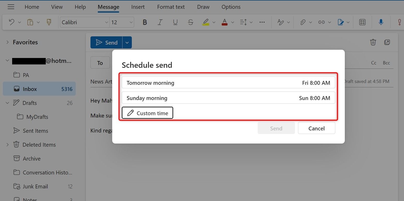This screenshot has height=201, width=404.
Task: Toggle Italic formatting
Action: pos(160,22)
